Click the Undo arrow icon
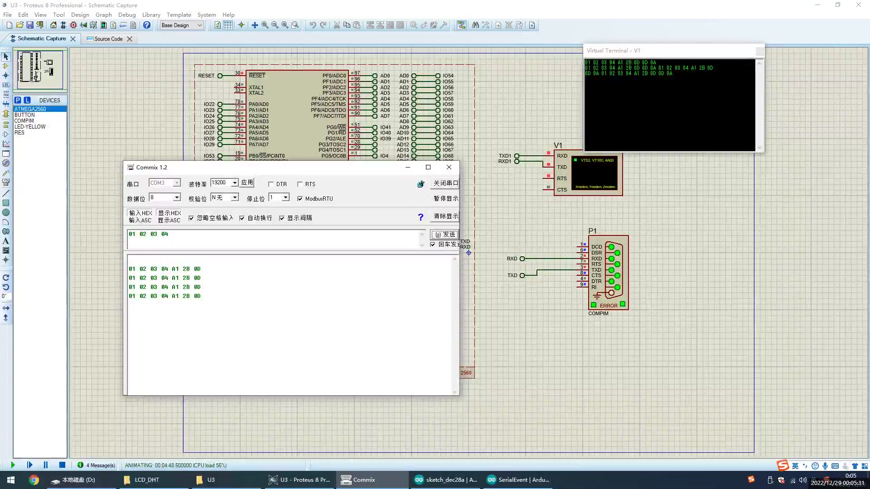 click(x=313, y=25)
